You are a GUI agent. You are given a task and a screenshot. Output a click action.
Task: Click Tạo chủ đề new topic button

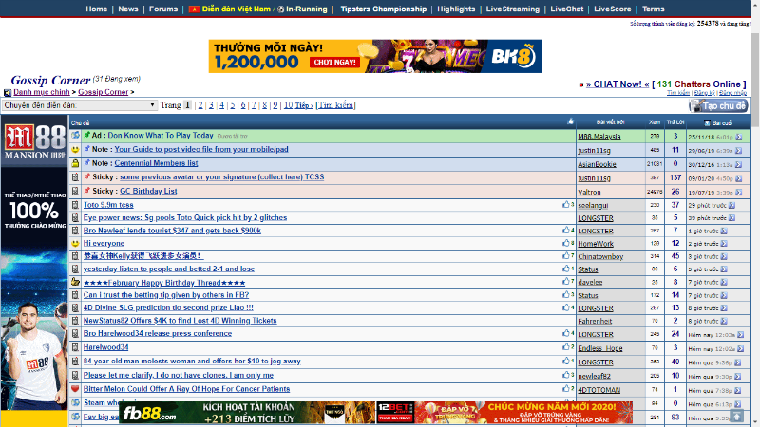(718, 105)
